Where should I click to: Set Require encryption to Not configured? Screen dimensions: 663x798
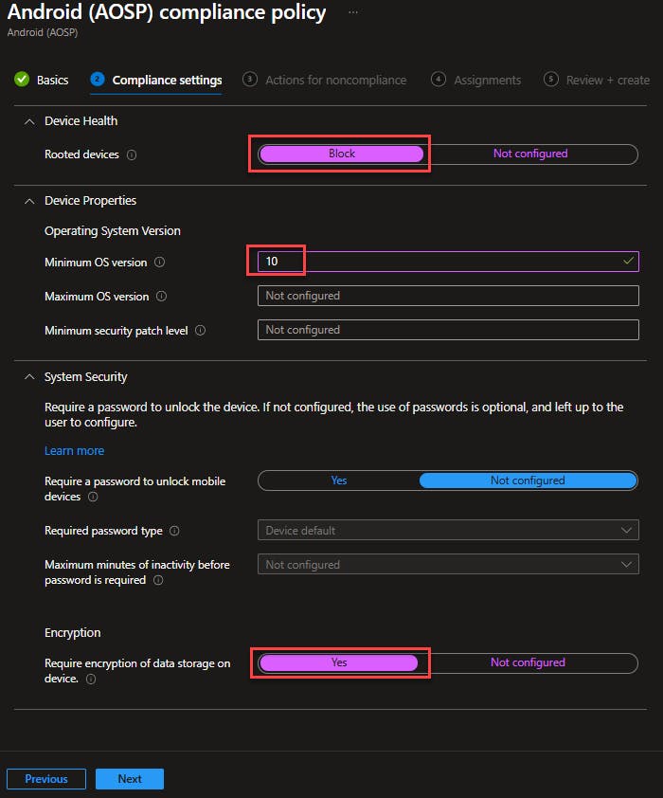pos(528,662)
